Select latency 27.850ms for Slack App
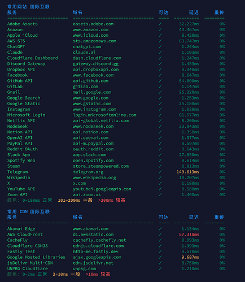The height and width of the screenshot is (282, 245). [x=189, y=155]
